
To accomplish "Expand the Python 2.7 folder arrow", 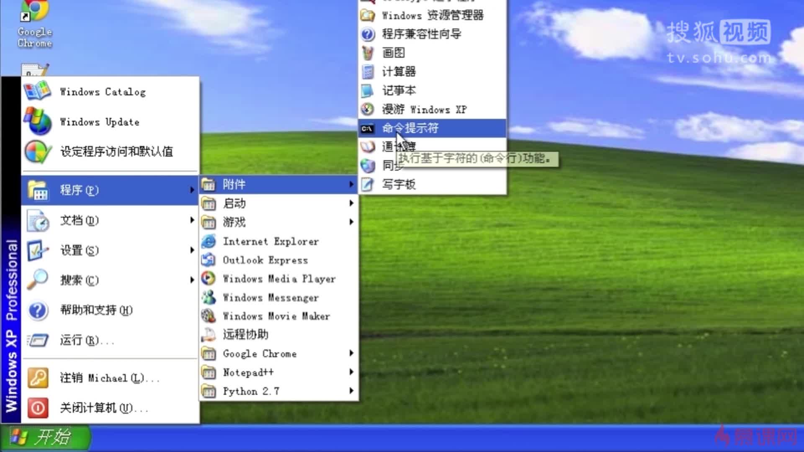I will 351,391.
